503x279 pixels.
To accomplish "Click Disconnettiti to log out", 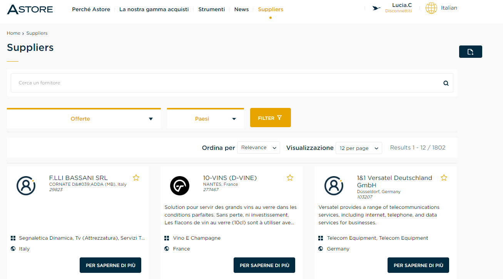I will click(398, 11).
